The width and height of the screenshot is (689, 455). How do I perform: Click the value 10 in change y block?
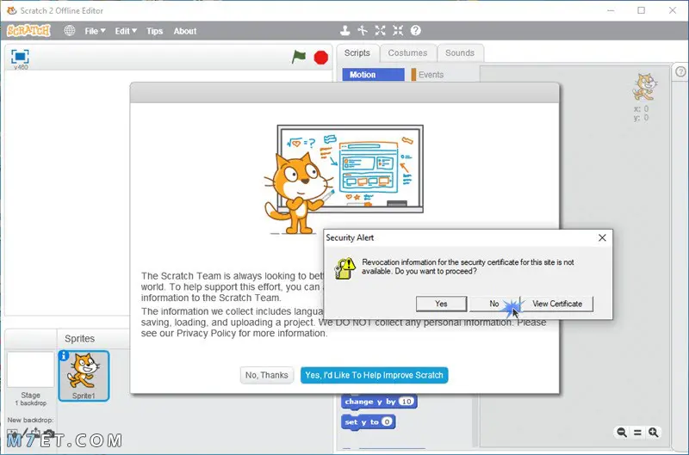click(407, 402)
